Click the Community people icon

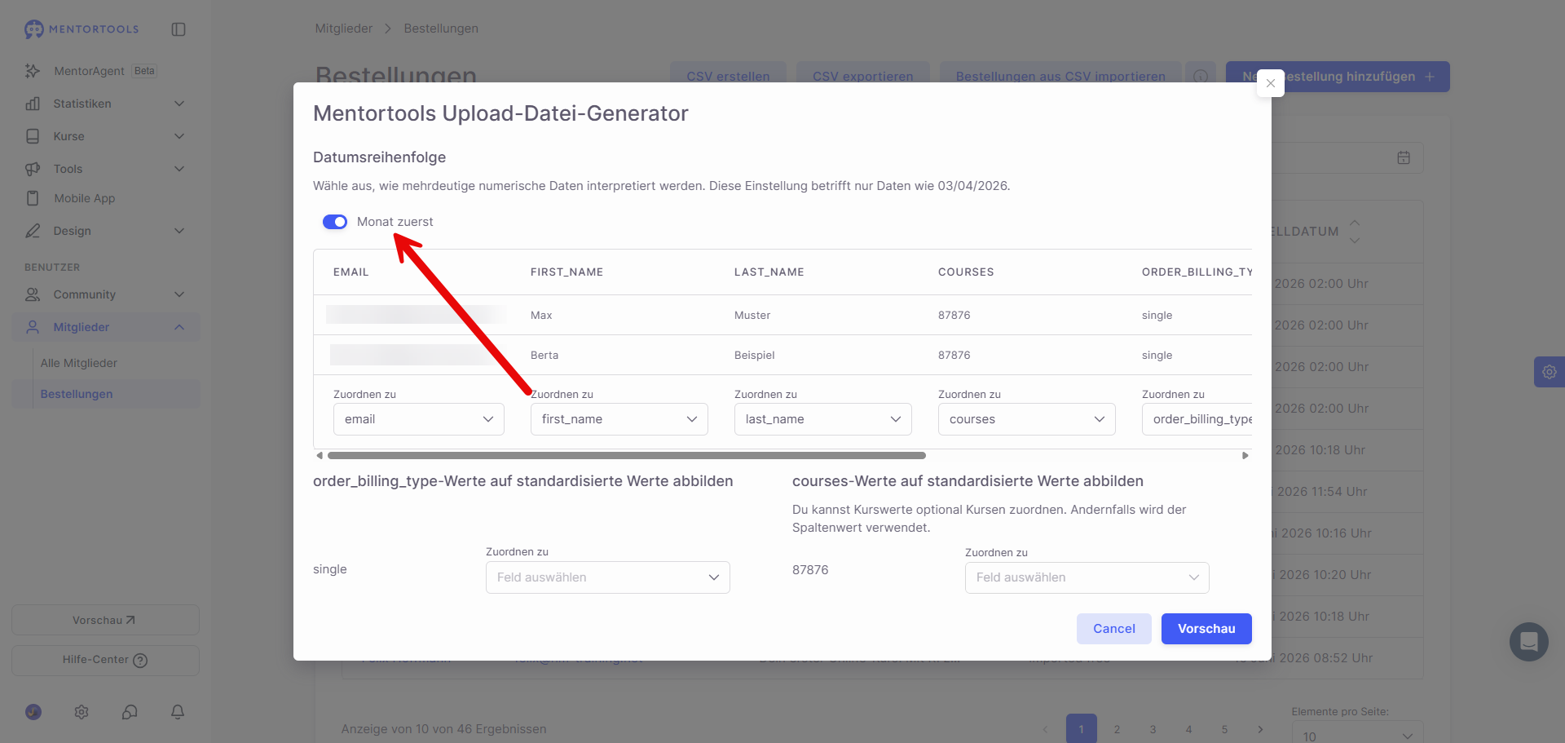33,294
